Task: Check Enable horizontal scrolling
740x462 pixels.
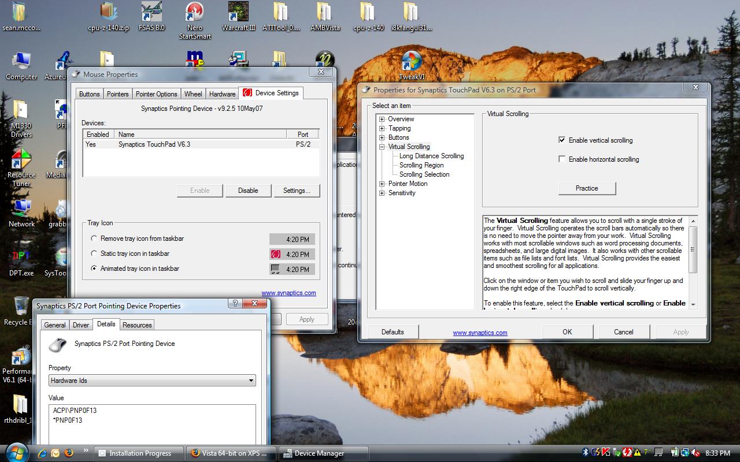Action: tap(562, 159)
